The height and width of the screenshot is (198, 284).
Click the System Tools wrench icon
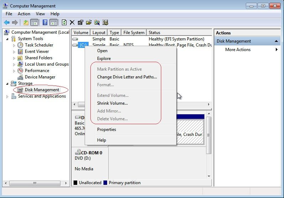14,39
